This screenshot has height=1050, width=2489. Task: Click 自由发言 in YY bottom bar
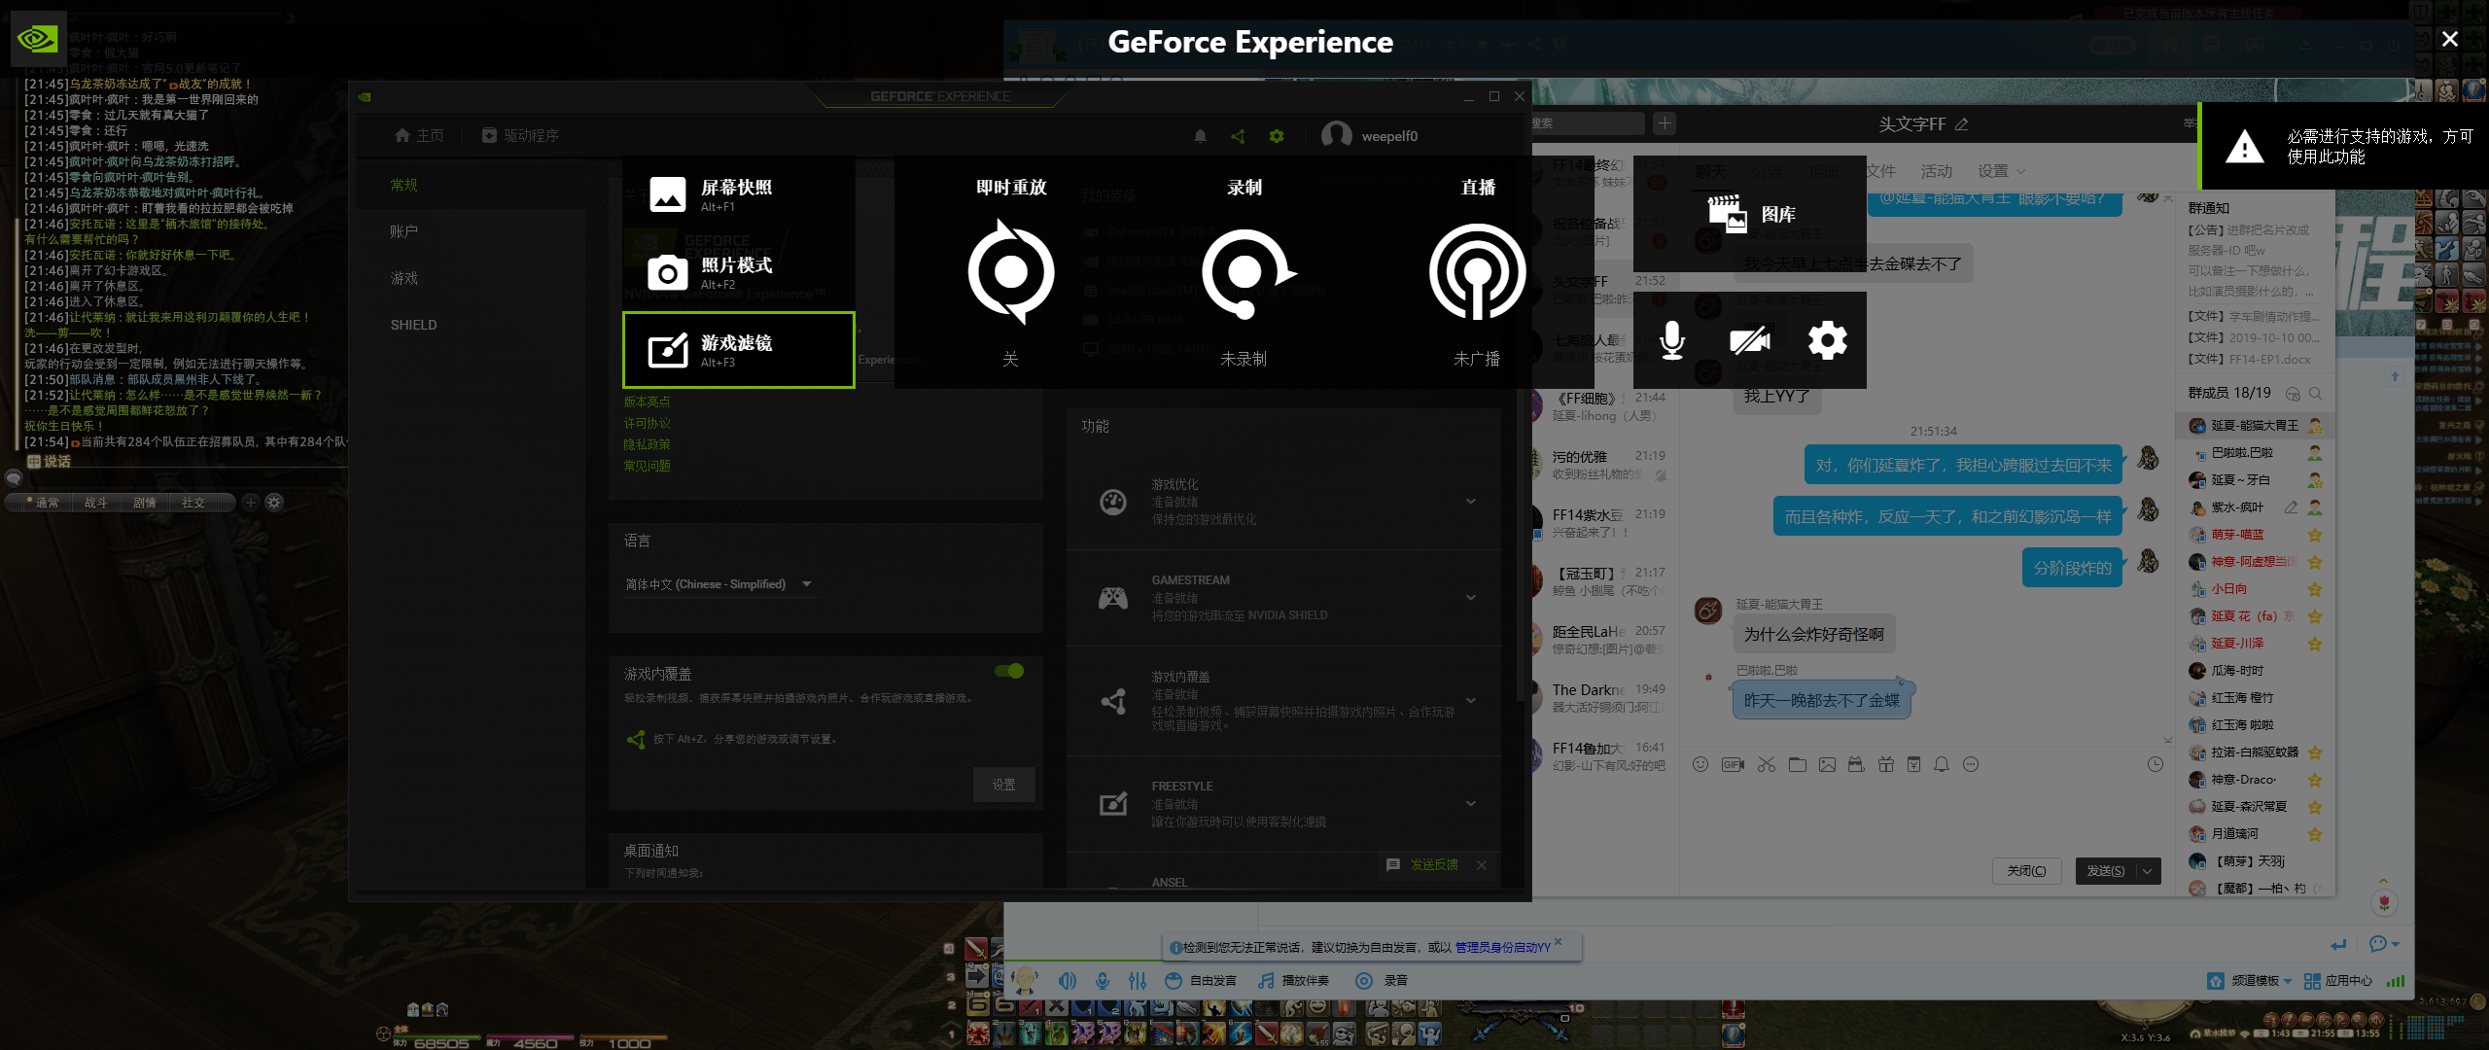[x=1202, y=981]
